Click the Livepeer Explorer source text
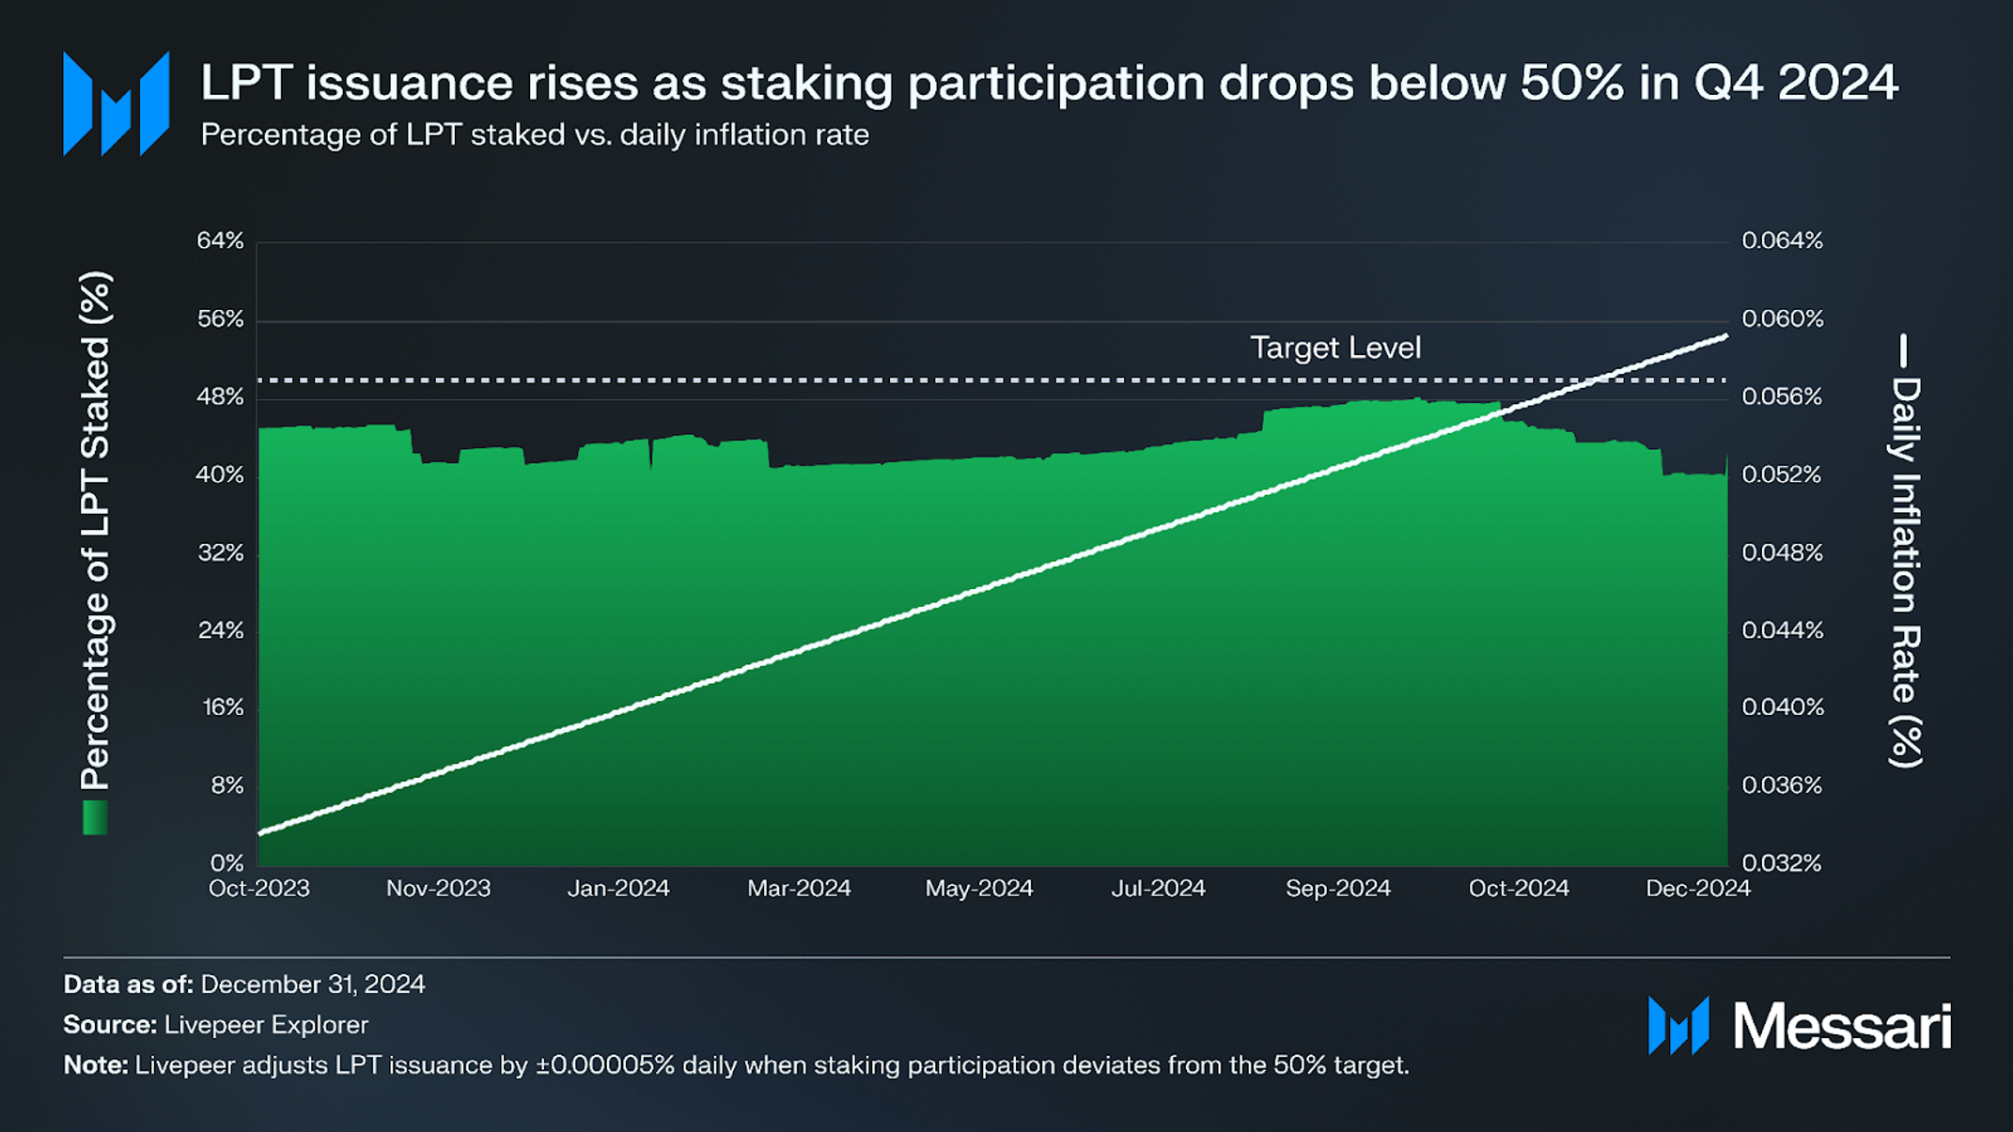Screen dimensions: 2013x1132 [266, 1024]
